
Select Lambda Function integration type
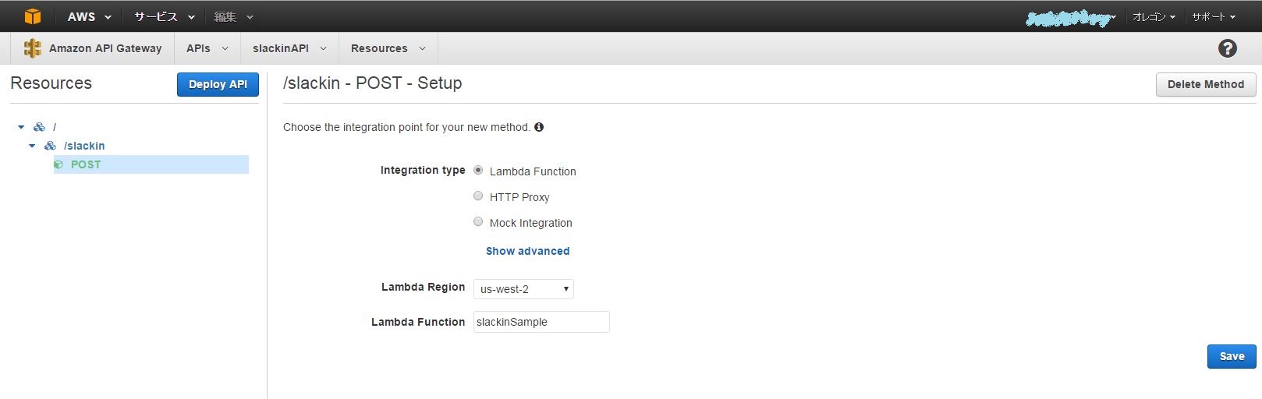[478, 171]
